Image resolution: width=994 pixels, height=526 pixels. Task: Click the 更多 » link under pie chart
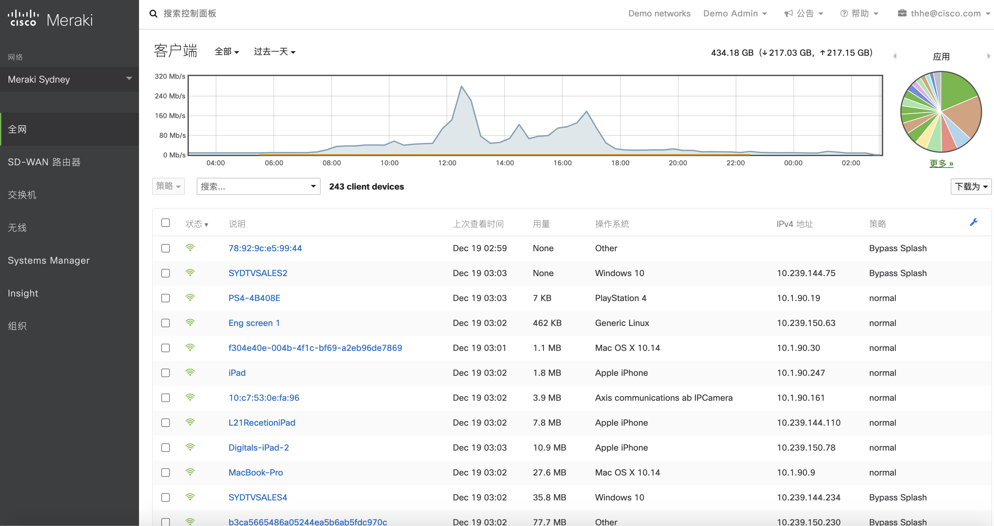[941, 163]
